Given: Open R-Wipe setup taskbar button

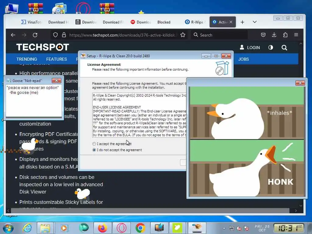Looking at the screenshot, I should pos(197,228).
